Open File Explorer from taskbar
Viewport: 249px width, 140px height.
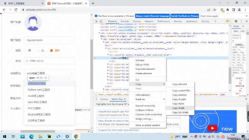tap(40, 137)
